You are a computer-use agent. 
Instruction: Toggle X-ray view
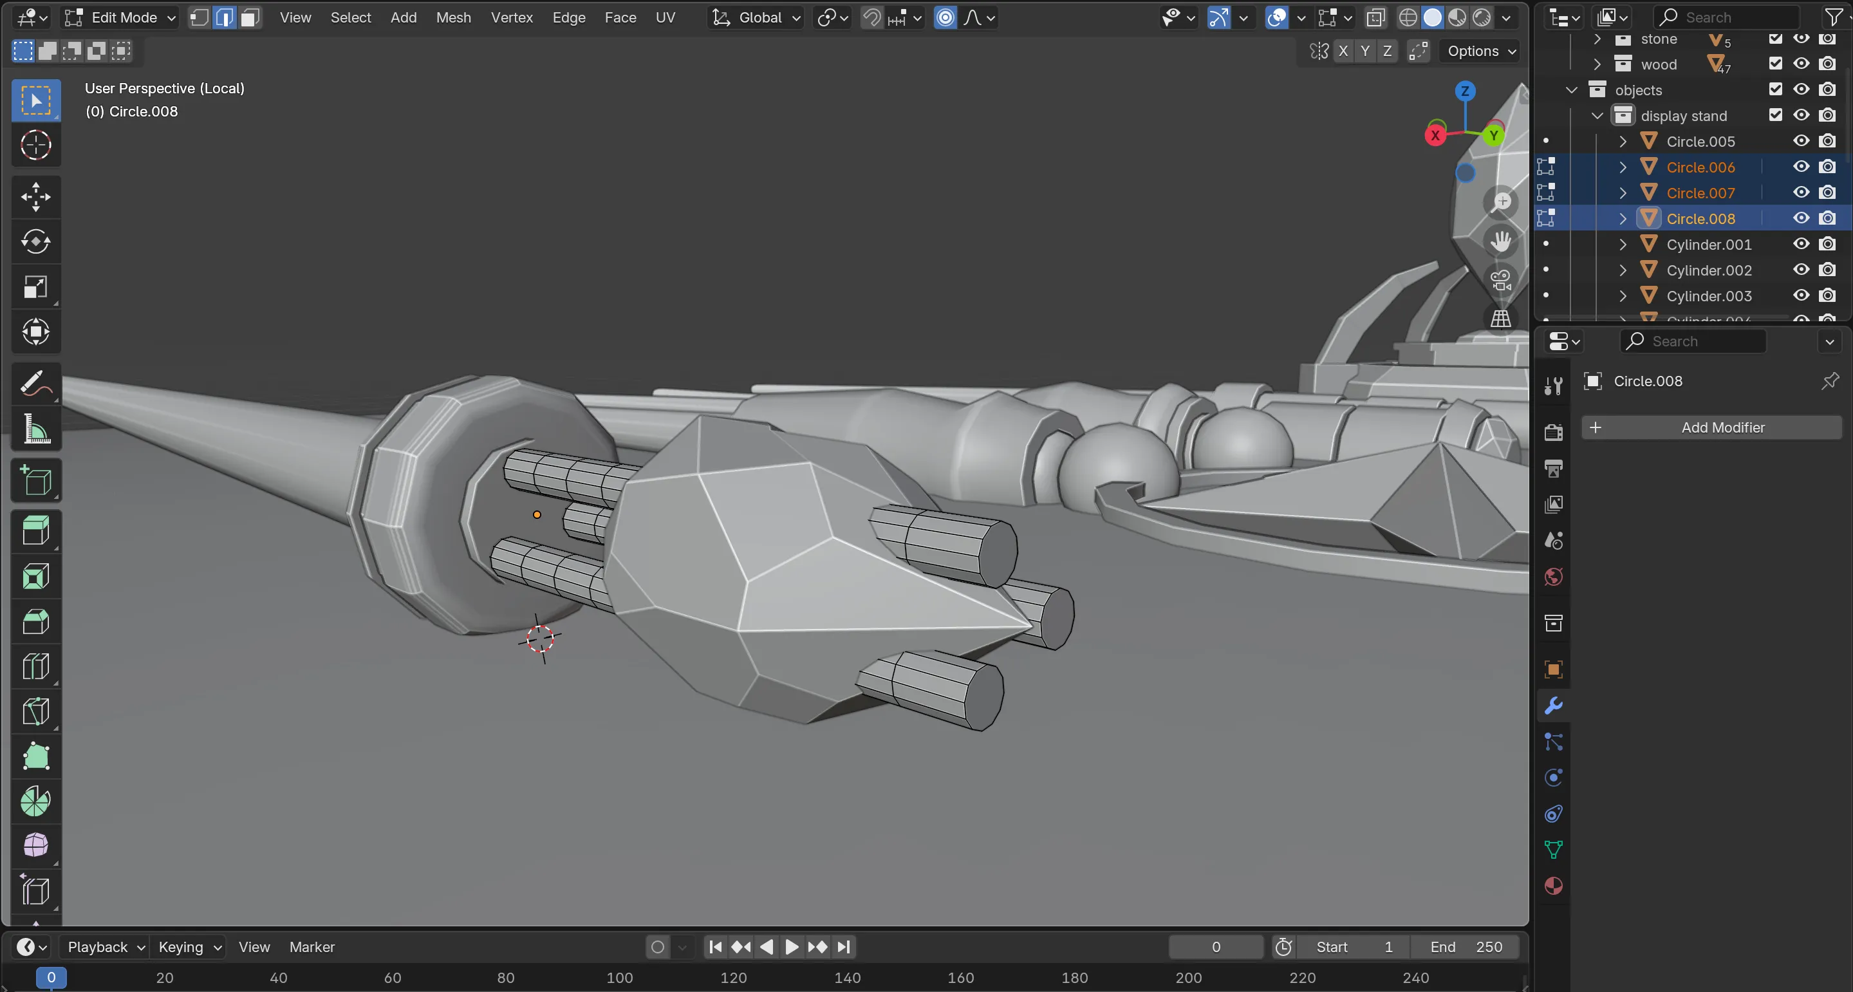point(1375,17)
